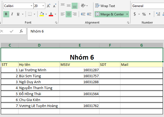
Task: Cancel the formula bar entry
Action: pos(2,31)
